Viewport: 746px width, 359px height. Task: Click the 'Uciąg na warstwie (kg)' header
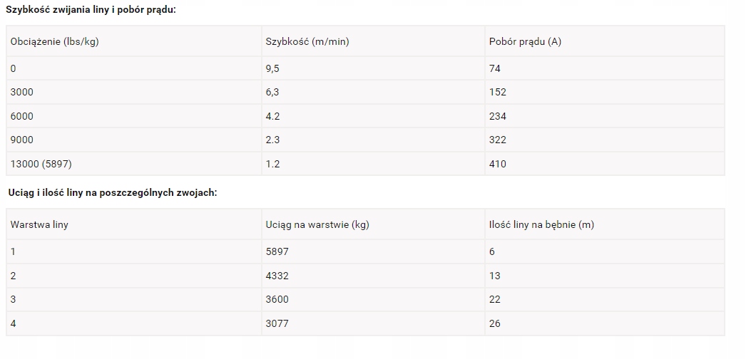[317, 224]
